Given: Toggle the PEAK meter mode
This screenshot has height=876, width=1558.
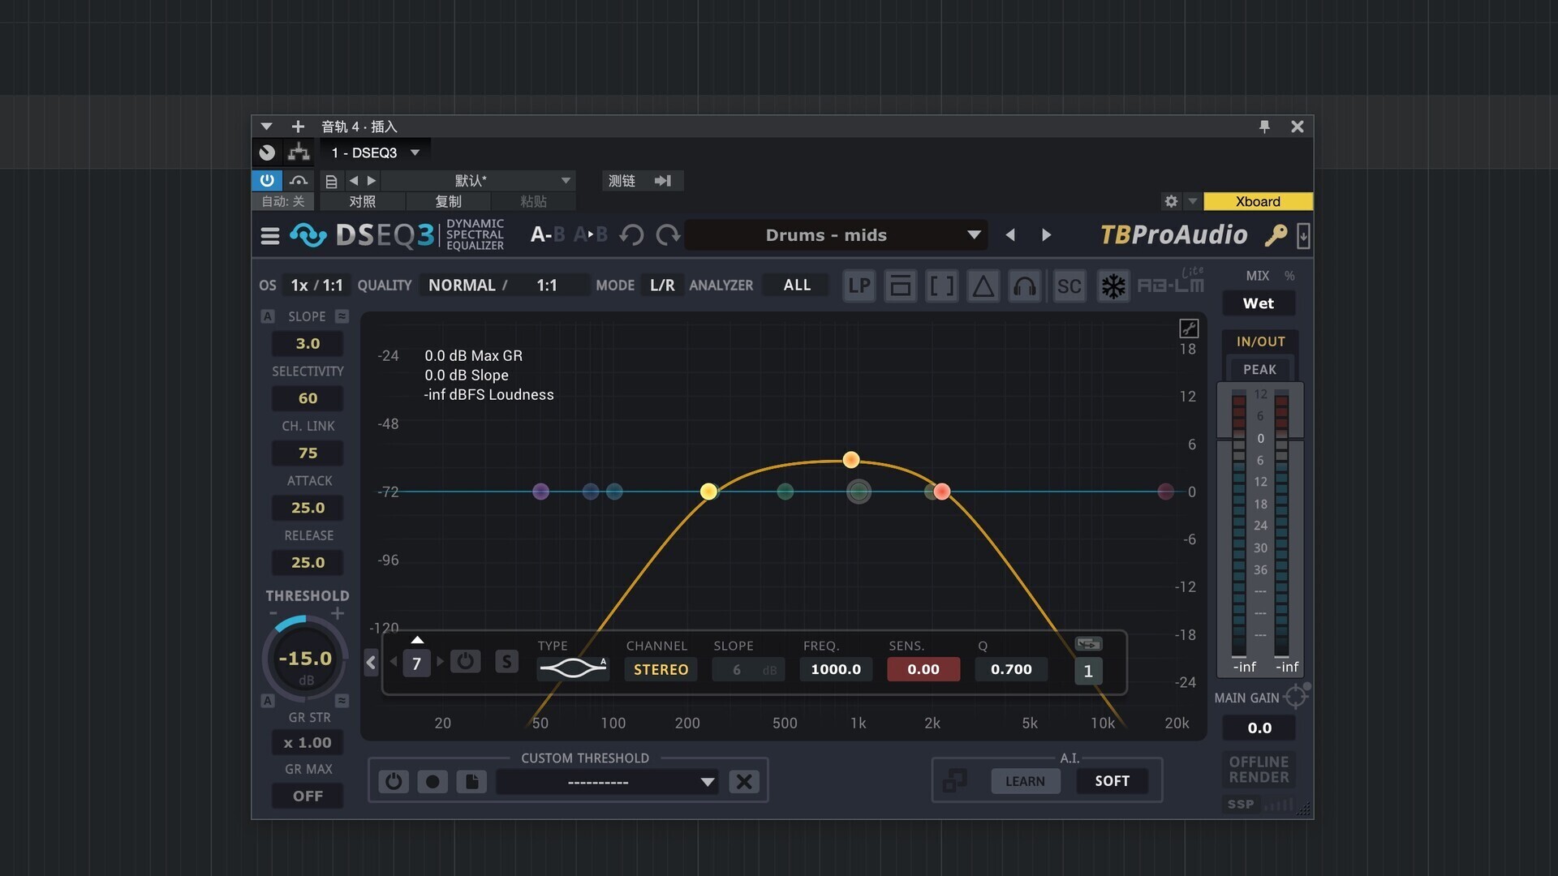Looking at the screenshot, I should pos(1260,369).
